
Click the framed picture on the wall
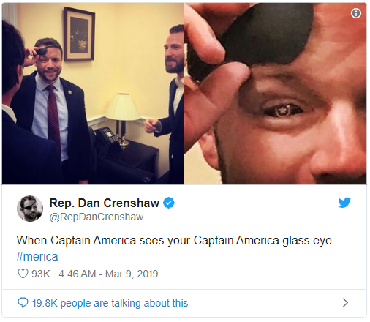[x=79, y=34]
